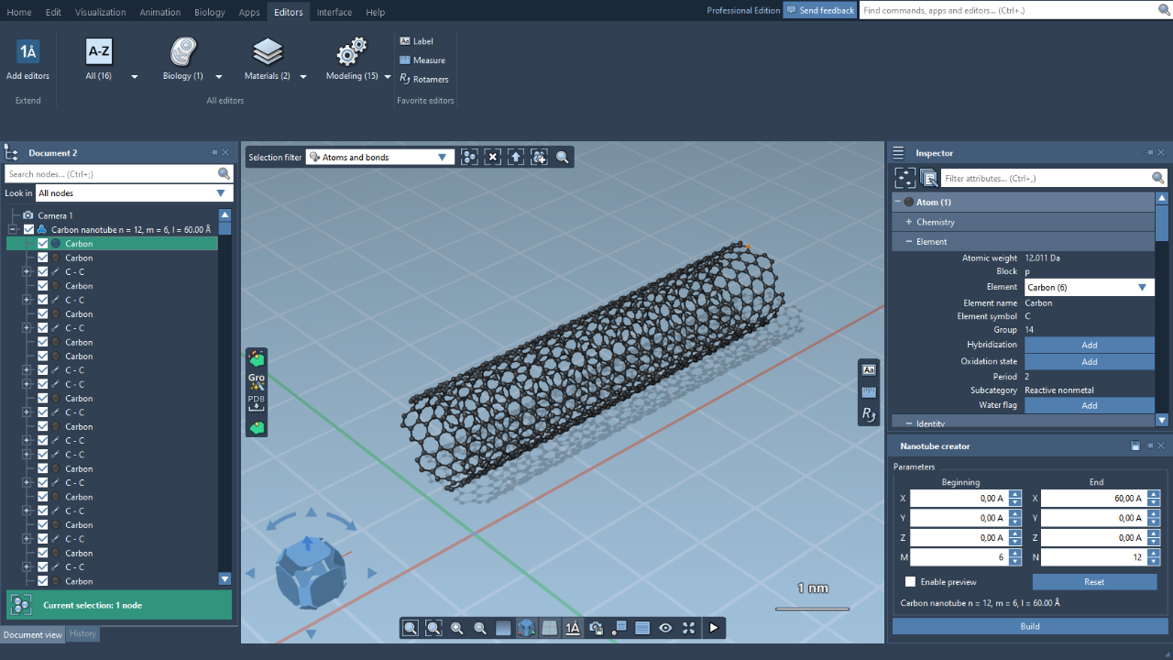
Task: Open the Interface menu
Action: [x=334, y=12]
